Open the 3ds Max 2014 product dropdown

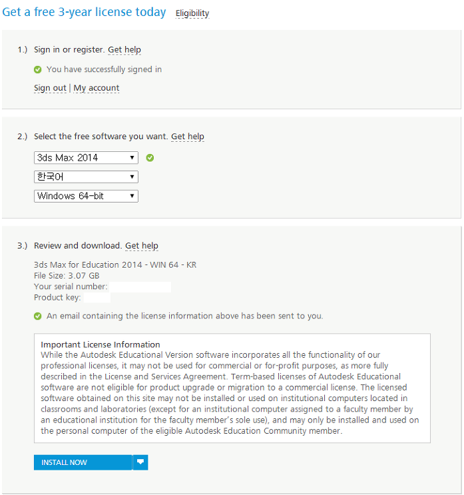(x=86, y=157)
